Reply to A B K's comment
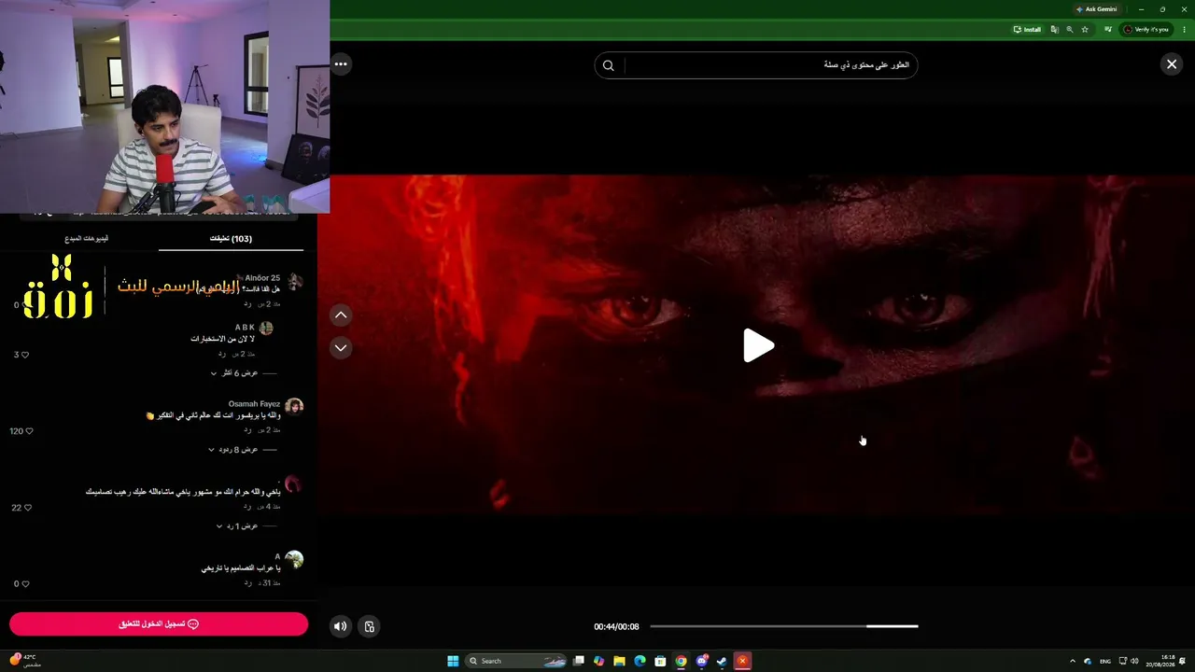1195x672 pixels. tap(221, 354)
